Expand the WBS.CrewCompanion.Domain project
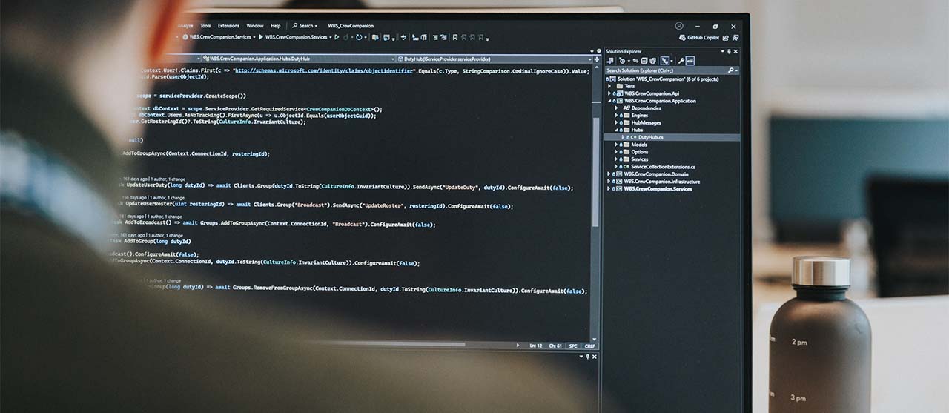This screenshot has height=413, width=949. click(609, 174)
